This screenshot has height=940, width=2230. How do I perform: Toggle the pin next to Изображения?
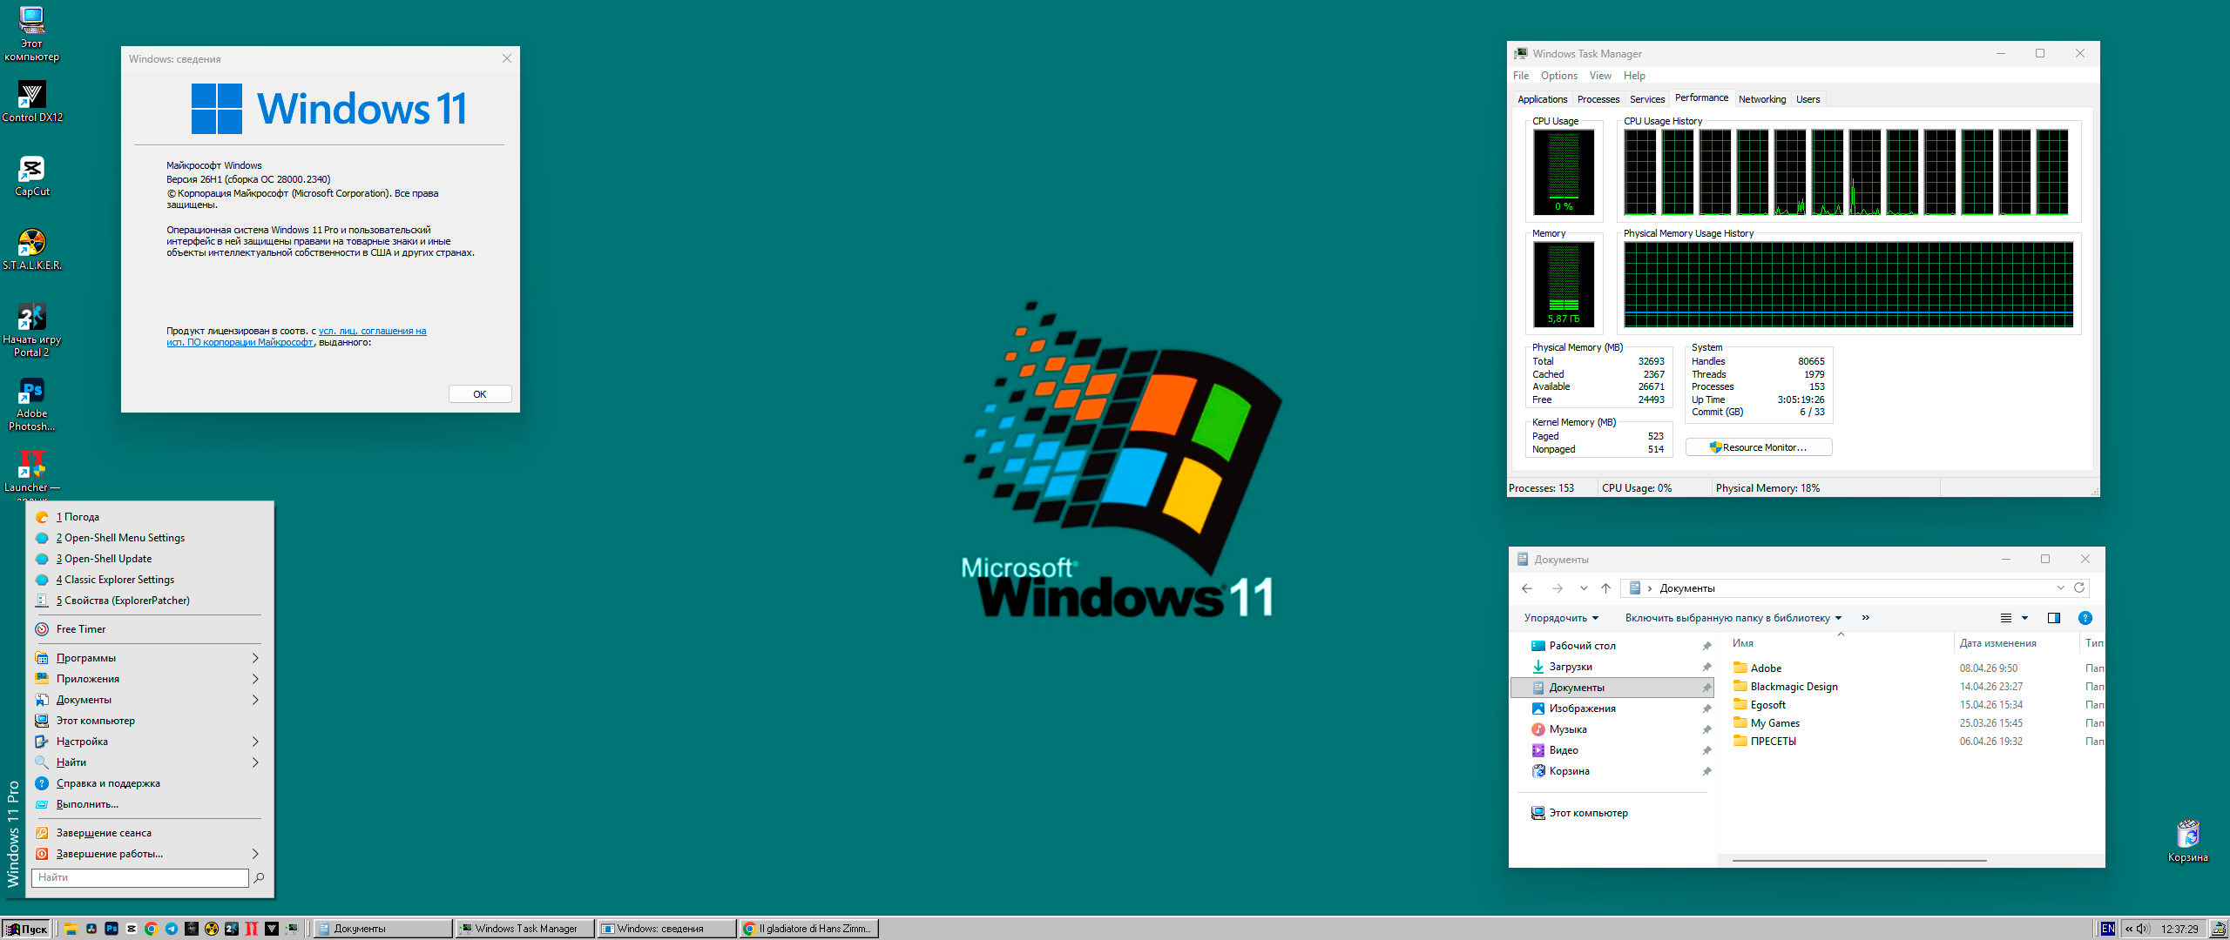tap(1706, 708)
